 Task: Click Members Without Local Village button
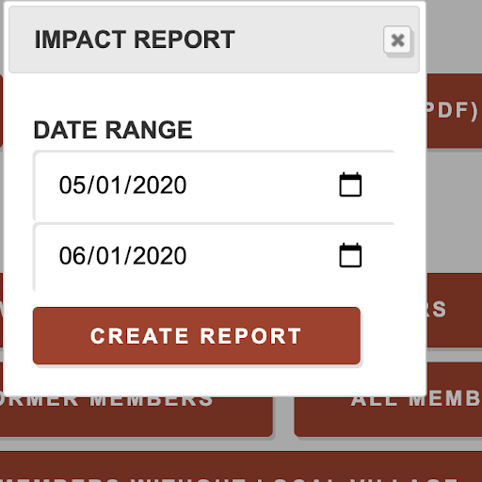(241, 467)
